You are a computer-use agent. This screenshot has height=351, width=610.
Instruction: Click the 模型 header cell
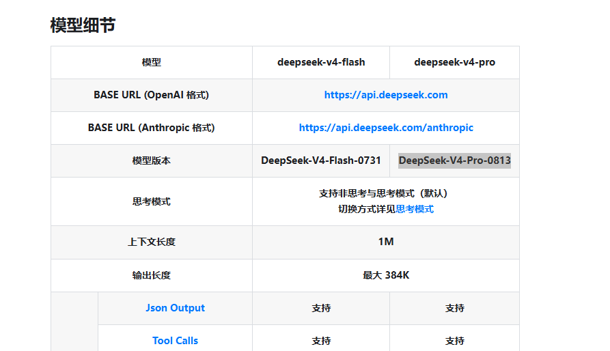pos(152,62)
